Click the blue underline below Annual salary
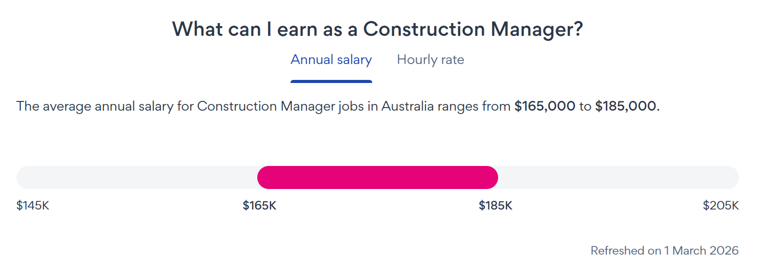Viewport: 760px width, 272px height. pyautogui.click(x=331, y=81)
